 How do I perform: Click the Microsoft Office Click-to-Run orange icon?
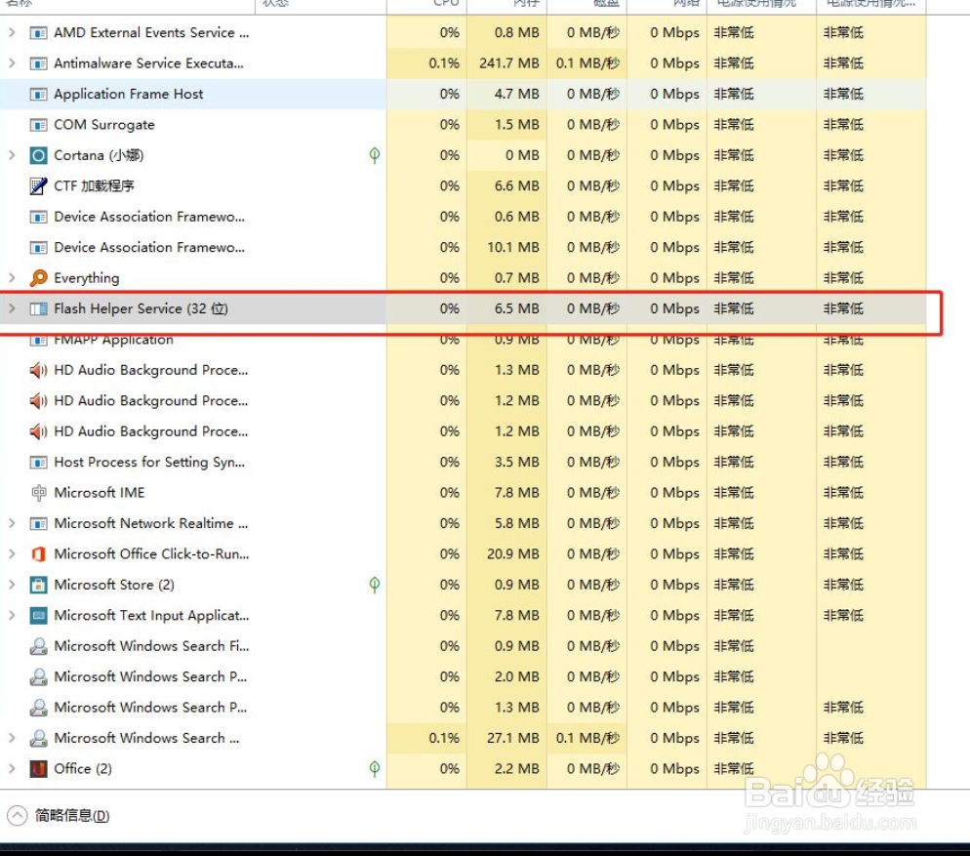tap(38, 554)
